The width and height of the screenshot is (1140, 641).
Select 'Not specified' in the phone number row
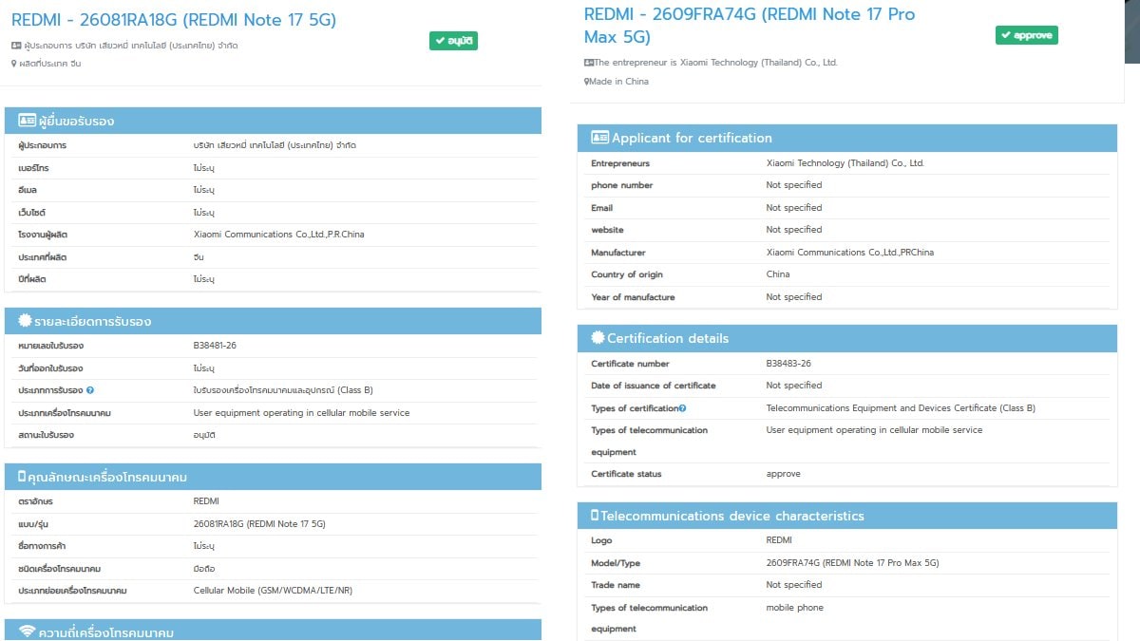coord(794,185)
